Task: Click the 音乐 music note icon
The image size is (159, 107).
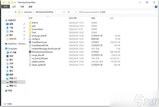Action: [x=7, y=71]
